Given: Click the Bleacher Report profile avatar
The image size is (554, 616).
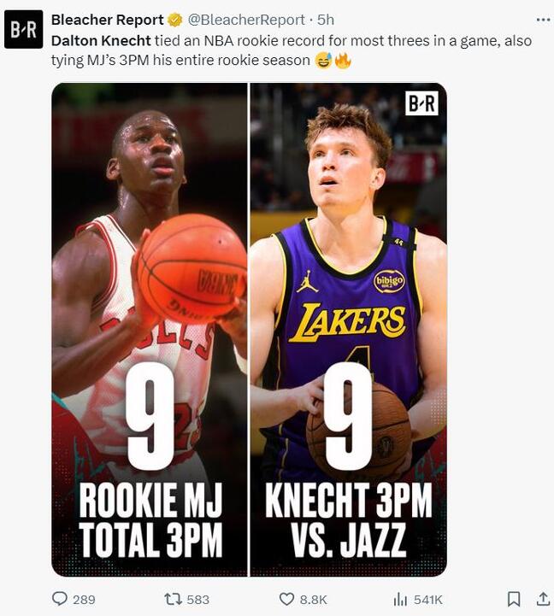Looking at the screenshot, I should [x=24, y=29].
